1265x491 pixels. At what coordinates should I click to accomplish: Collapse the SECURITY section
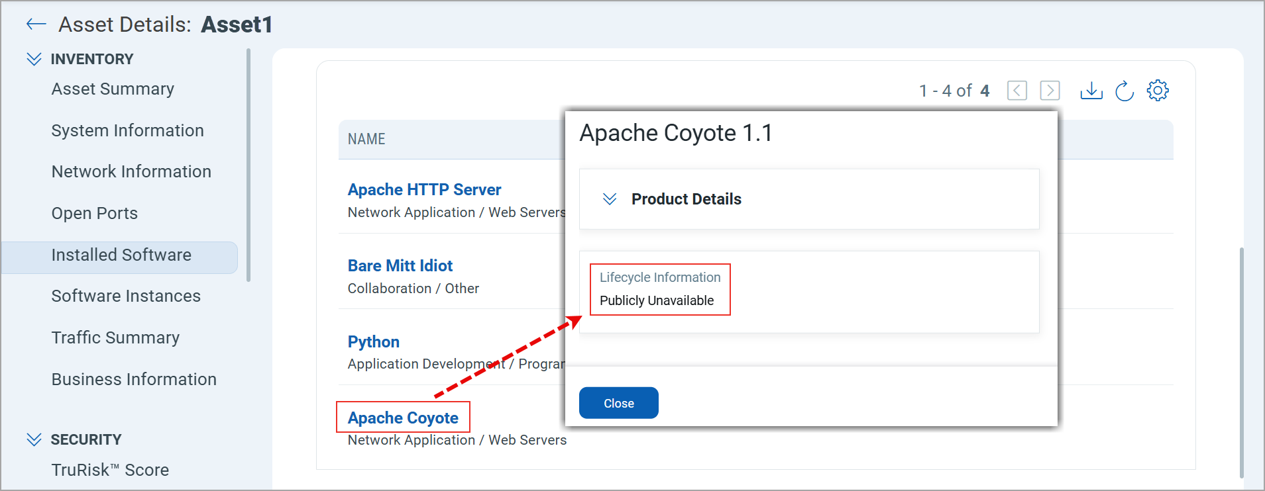pyautogui.click(x=34, y=439)
